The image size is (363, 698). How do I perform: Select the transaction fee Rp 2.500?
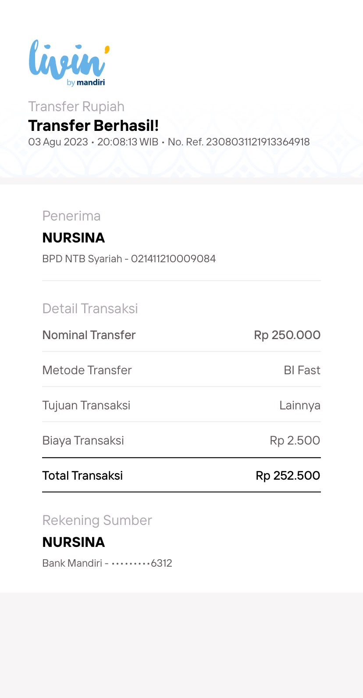(x=295, y=440)
